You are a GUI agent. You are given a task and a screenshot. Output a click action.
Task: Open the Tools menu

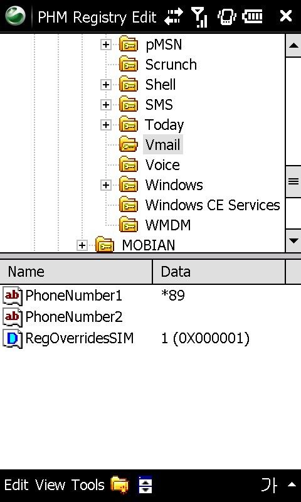[88, 485]
